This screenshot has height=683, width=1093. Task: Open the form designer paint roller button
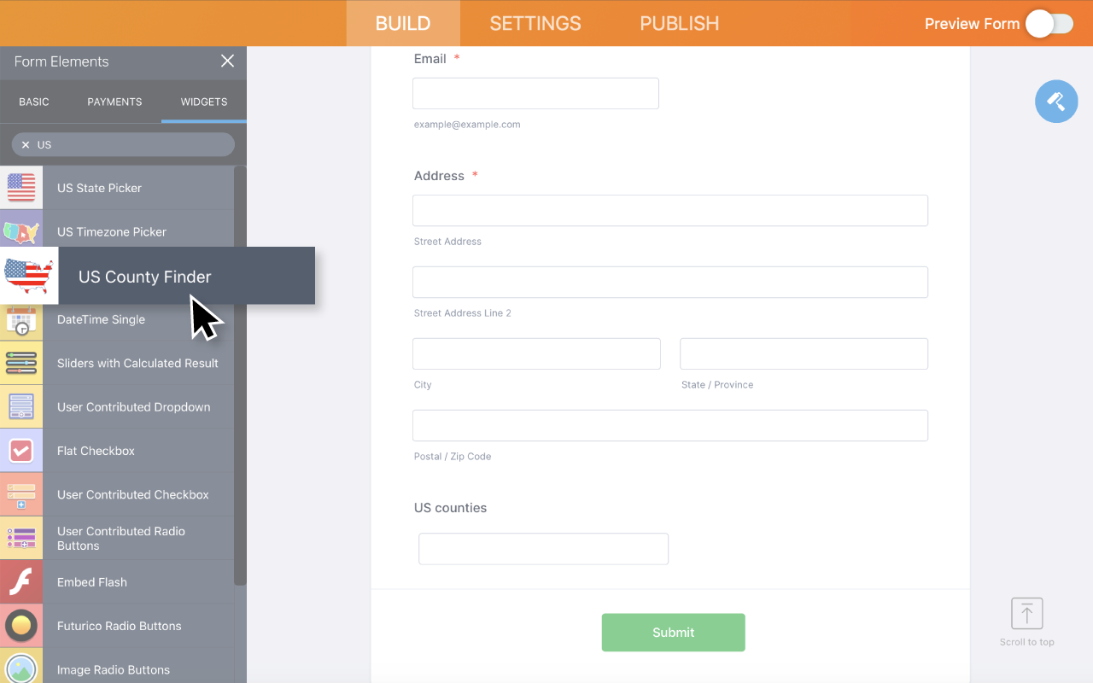pos(1056,102)
